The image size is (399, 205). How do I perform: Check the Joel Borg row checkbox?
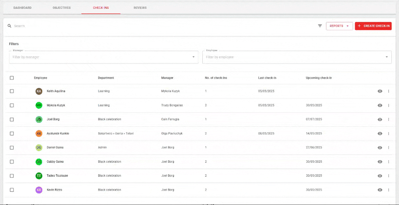[x=12, y=119]
